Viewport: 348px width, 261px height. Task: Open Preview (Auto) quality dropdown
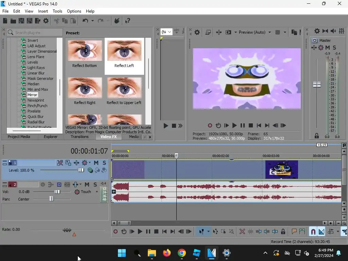tap(269, 32)
